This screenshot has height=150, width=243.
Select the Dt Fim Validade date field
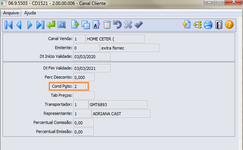[92, 68]
